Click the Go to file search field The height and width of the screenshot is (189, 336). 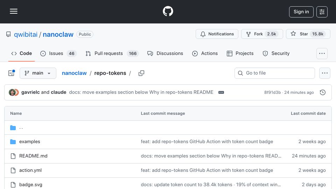(275, 73)
